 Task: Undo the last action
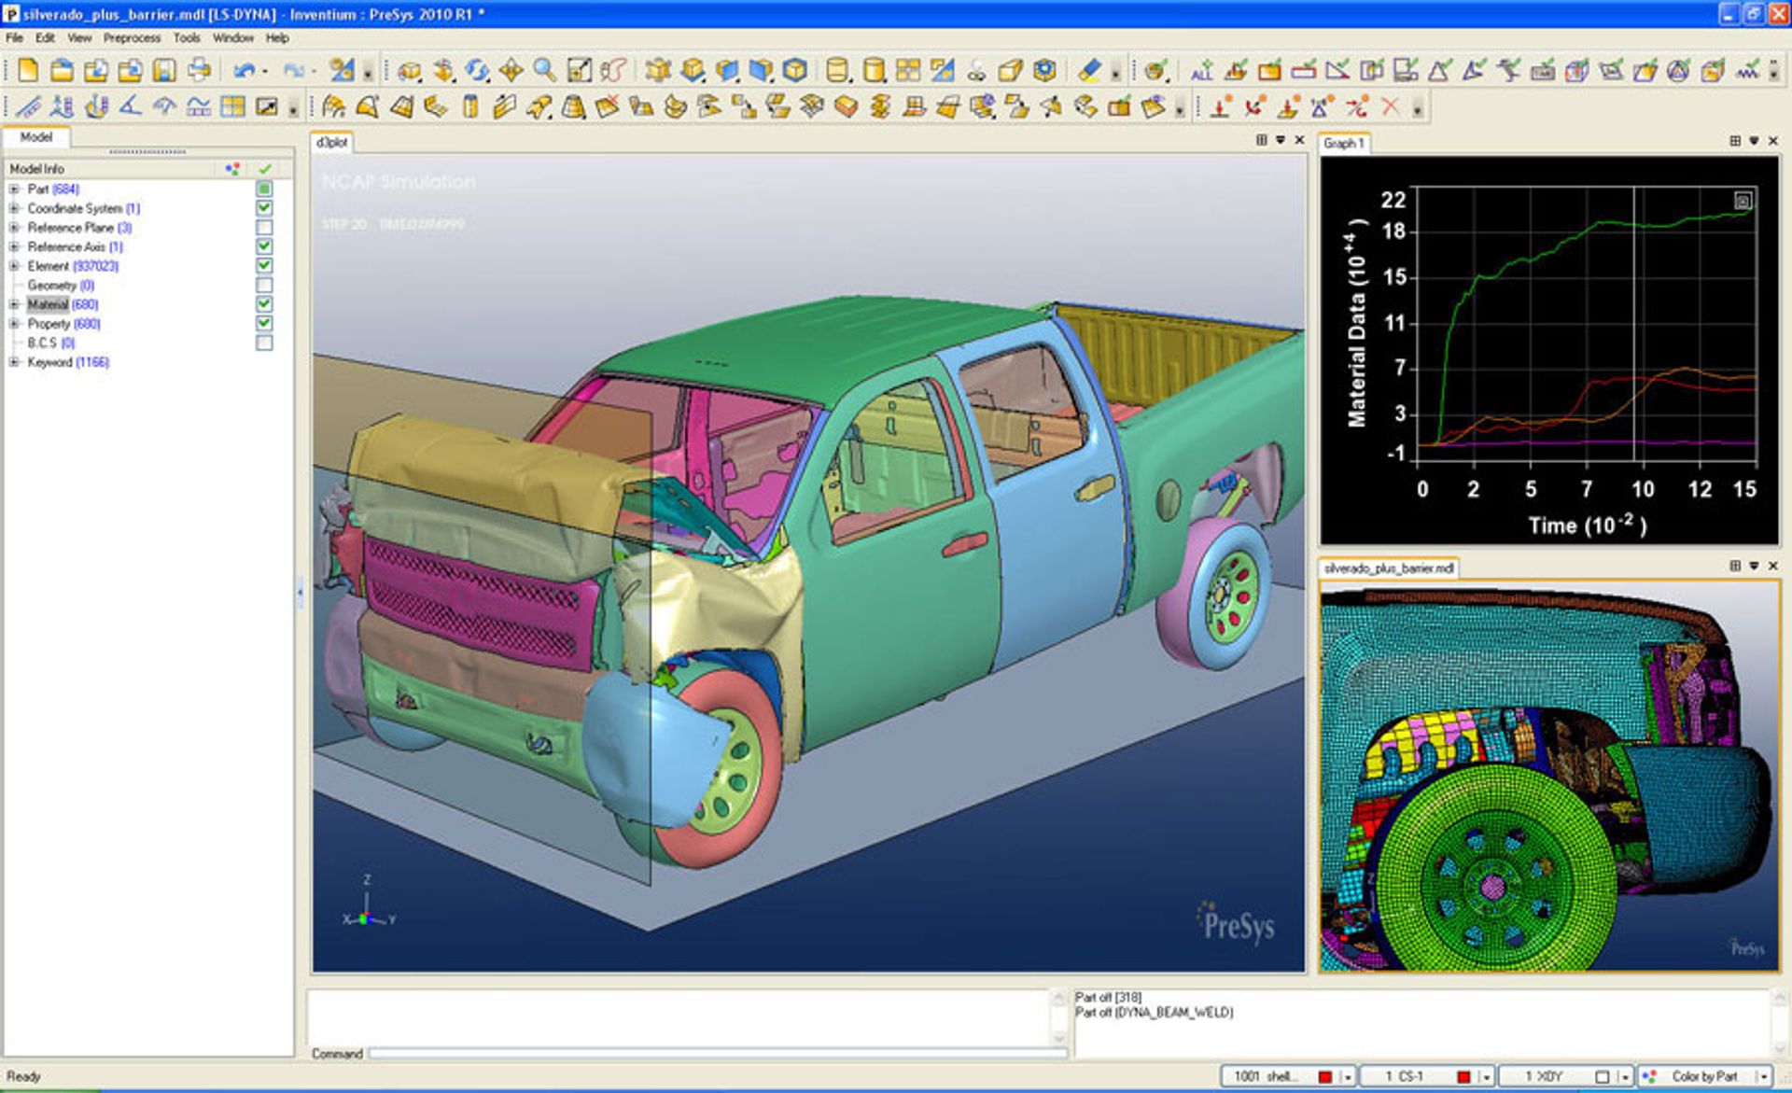245,70
